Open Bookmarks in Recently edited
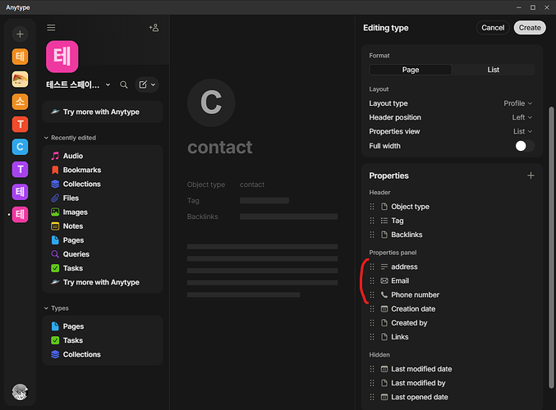Image resolution: width=556 pixels, height=410 pixels. pos(103,170)
